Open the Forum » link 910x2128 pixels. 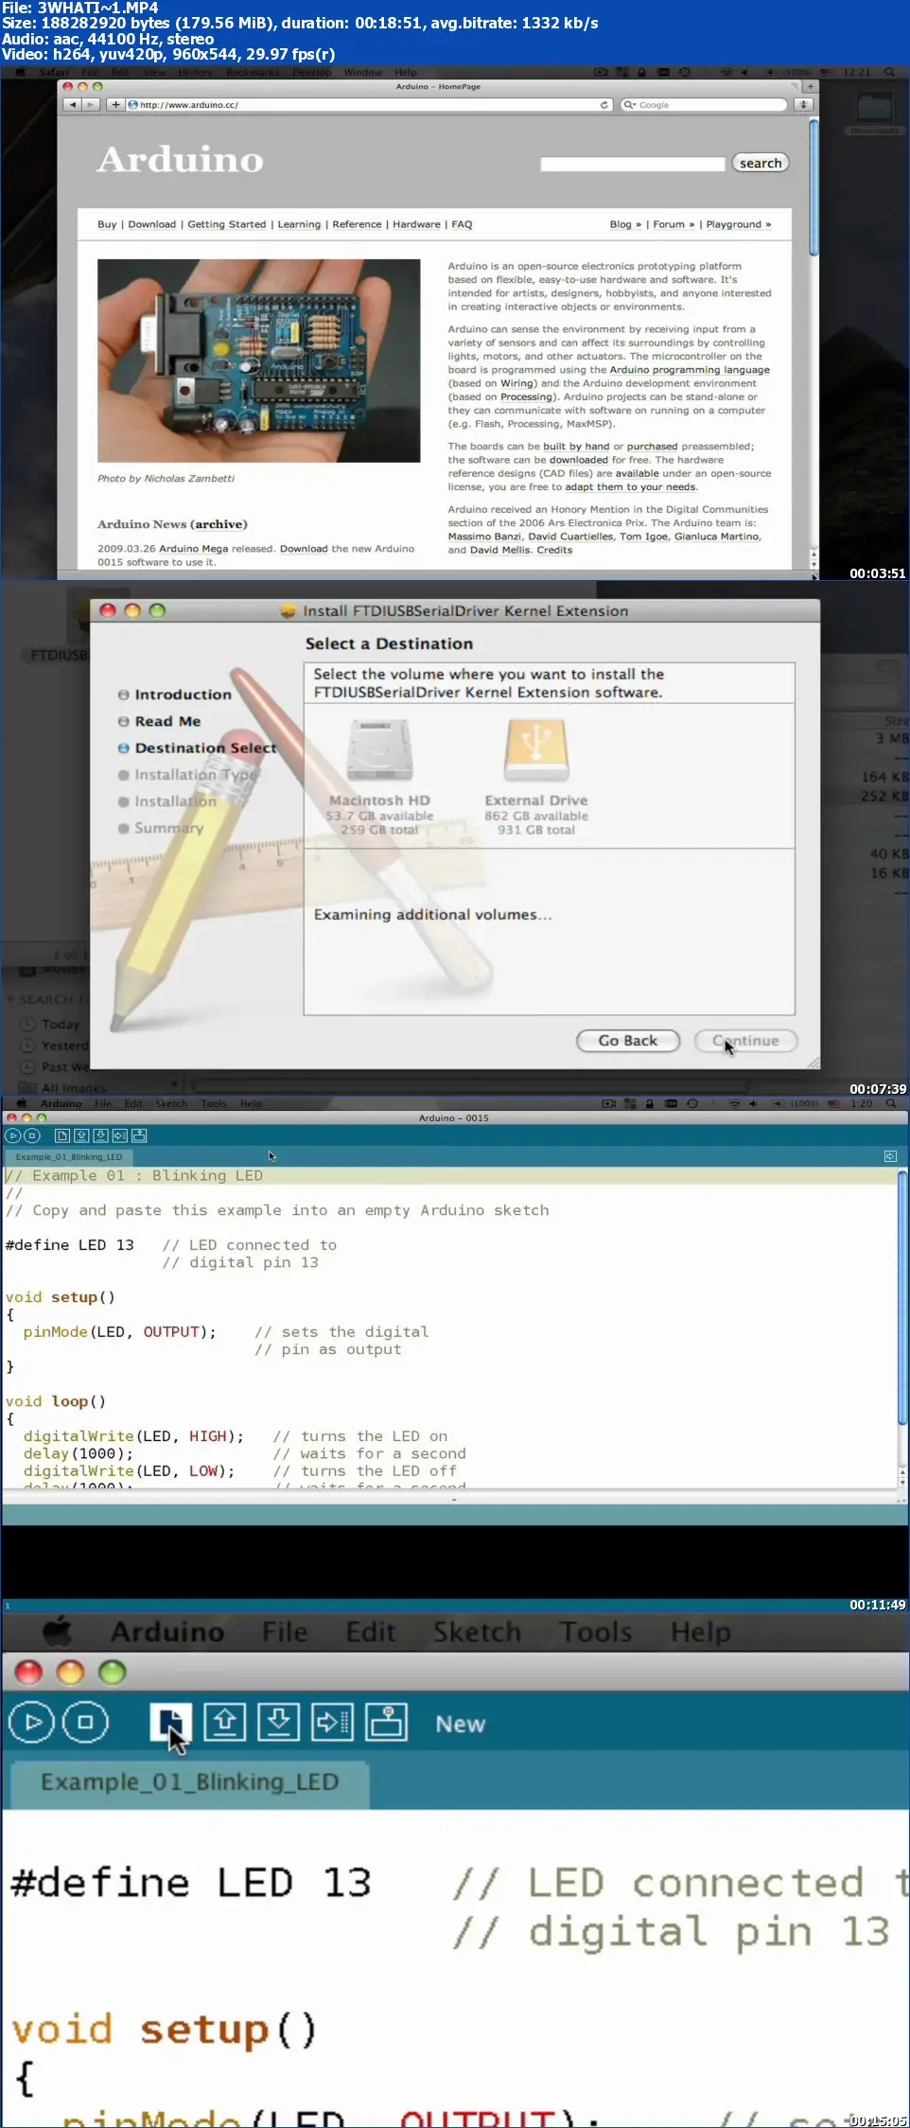click(674, 224)
